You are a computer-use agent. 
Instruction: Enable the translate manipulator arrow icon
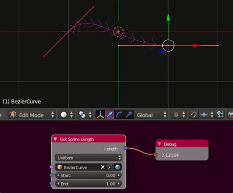(x=110, y=115)
